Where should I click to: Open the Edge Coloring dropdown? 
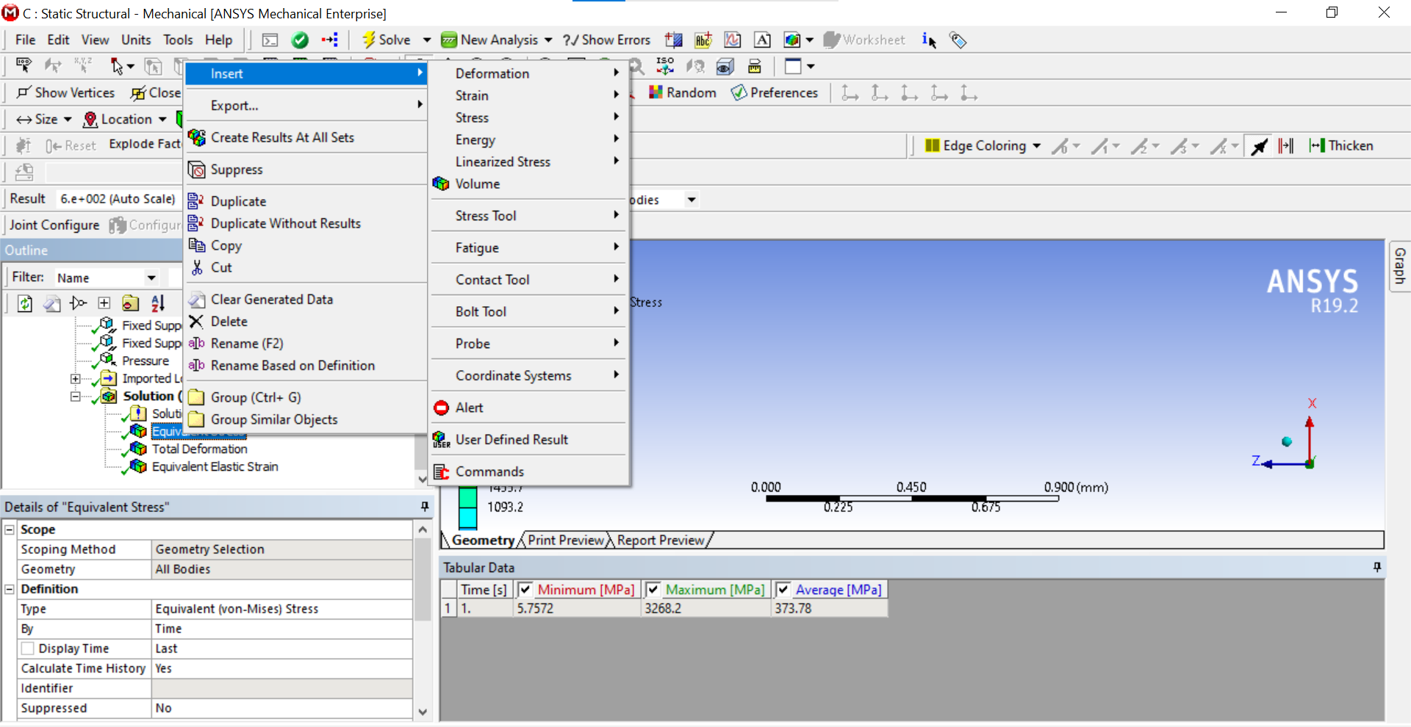(1036, 145)
